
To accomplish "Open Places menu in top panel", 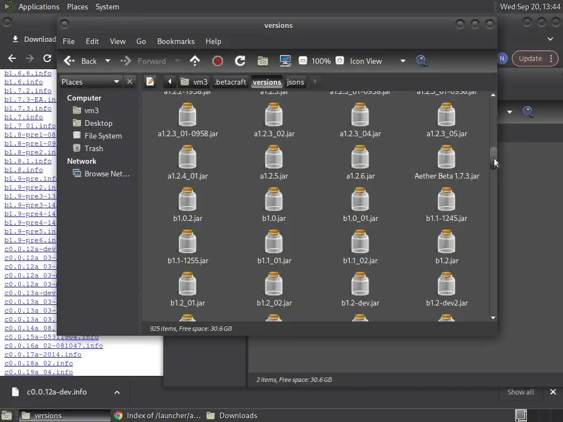I will pos(77,7).
